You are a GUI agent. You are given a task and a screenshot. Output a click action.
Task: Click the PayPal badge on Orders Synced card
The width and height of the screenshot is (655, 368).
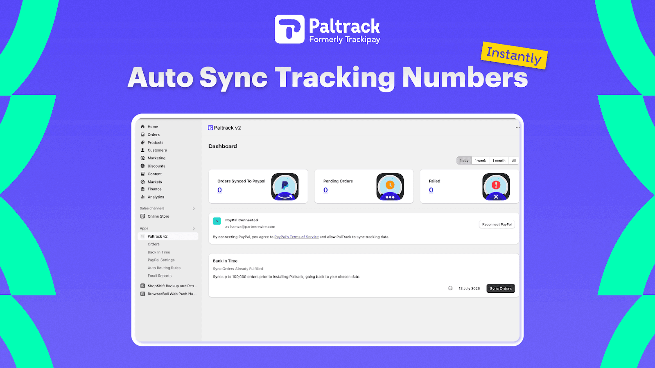click(x=285, y=186)
